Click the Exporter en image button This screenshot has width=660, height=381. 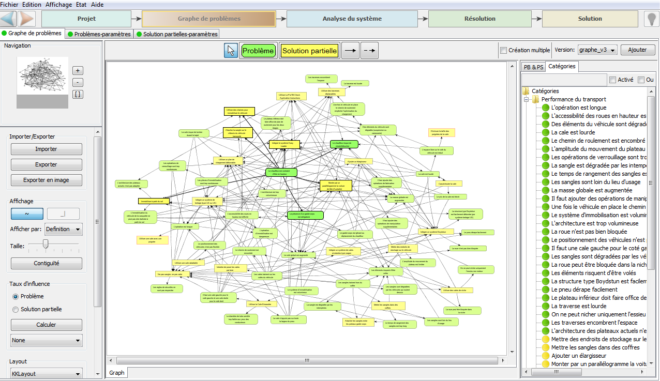pyautogui.click(x=46, y=180)
